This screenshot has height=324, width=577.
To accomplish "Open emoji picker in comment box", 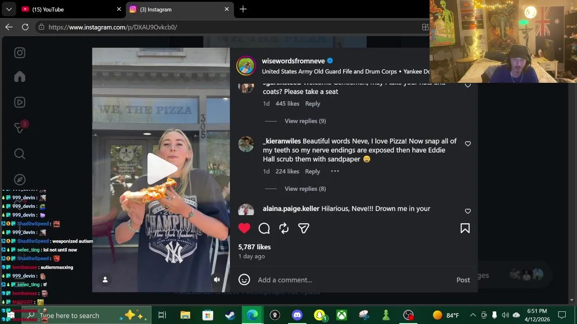I will (244, 280).
